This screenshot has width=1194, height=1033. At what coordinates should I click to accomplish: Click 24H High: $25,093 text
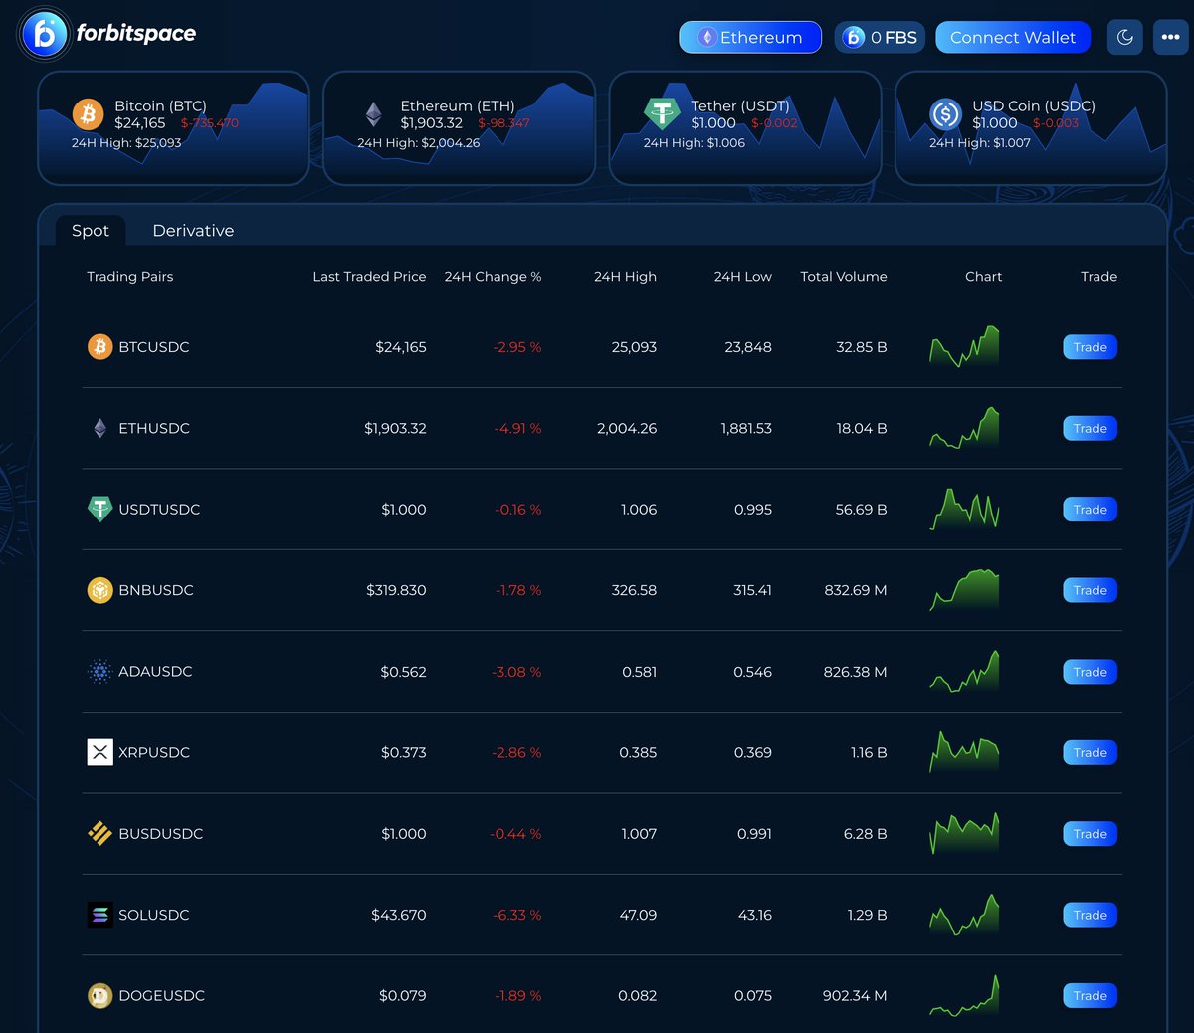point(126,143)
